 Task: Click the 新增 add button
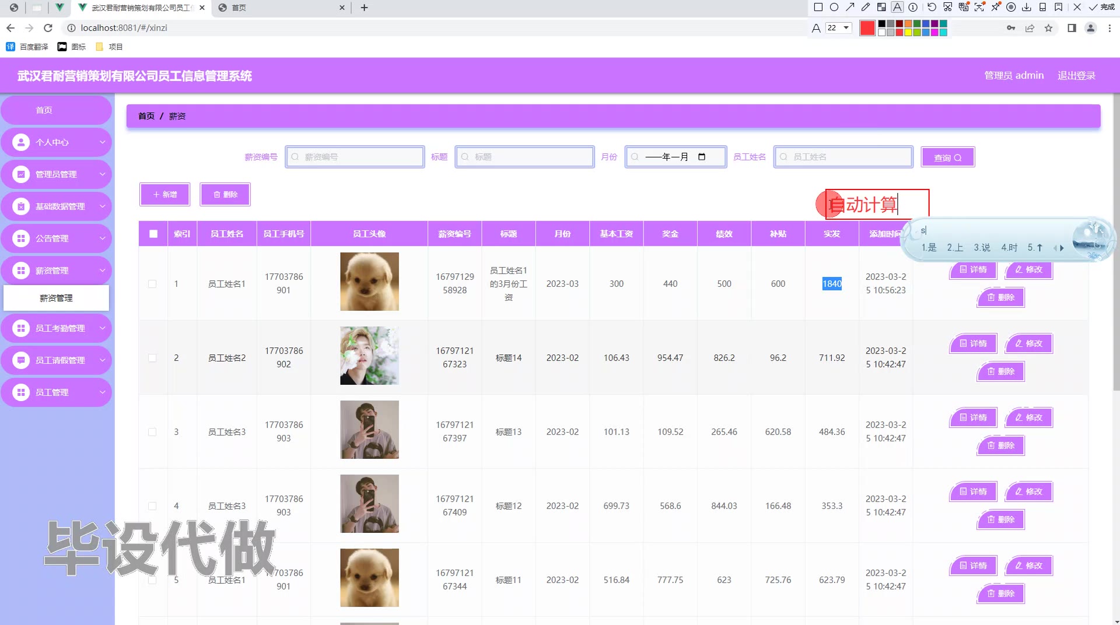click(164, 195)
